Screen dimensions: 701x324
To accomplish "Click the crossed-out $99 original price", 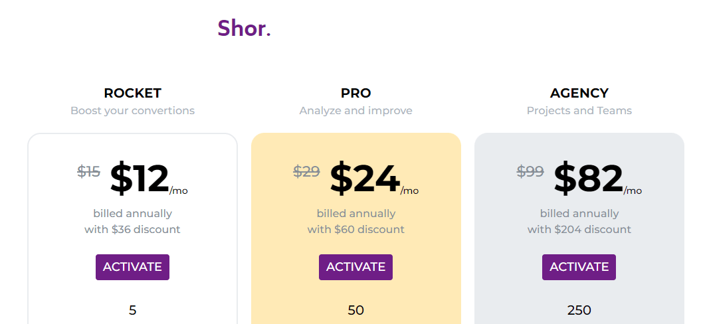I will click(x=530, y=172).
